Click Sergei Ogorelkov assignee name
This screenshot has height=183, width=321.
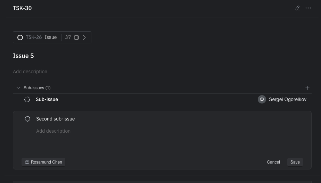(x=288, y=99)
